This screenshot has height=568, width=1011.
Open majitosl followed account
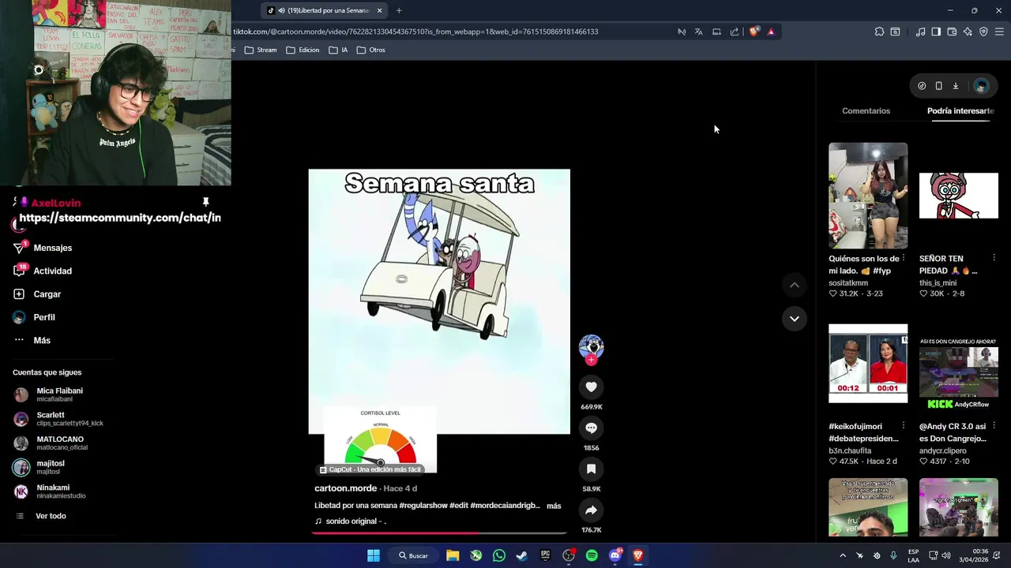(49, 467)
